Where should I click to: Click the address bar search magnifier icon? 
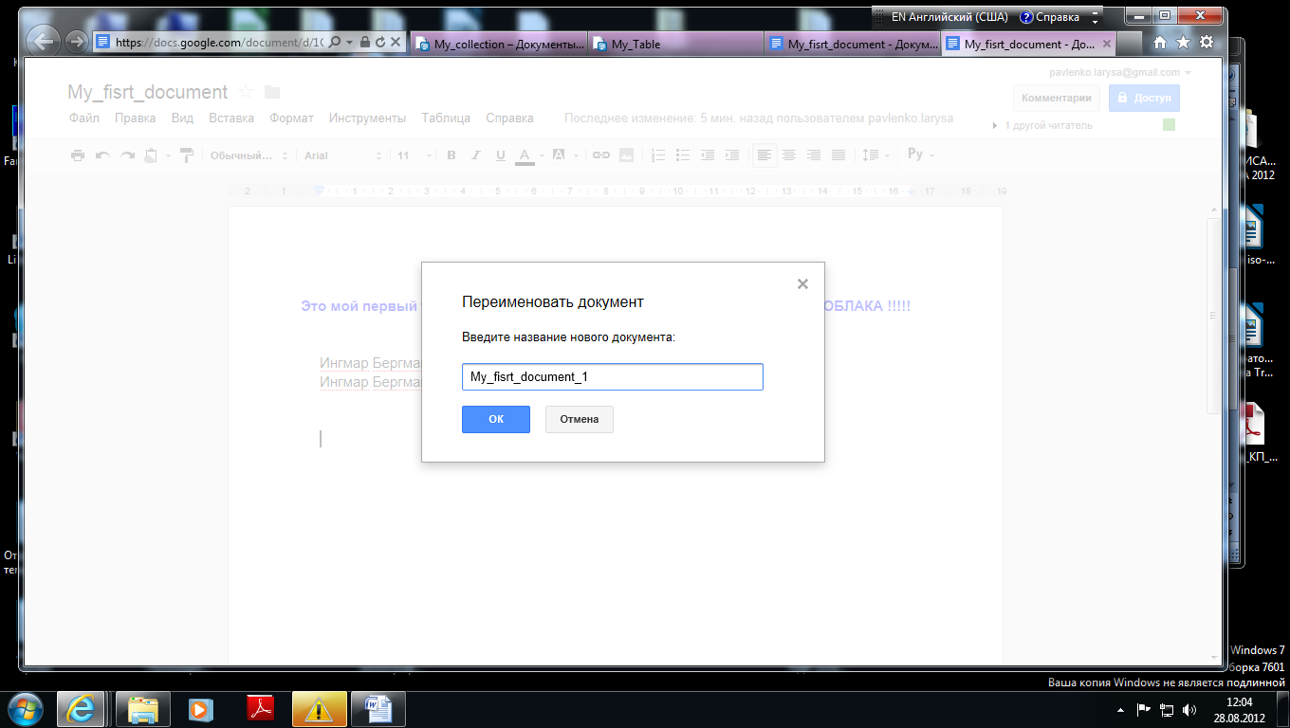coord(335,43)
